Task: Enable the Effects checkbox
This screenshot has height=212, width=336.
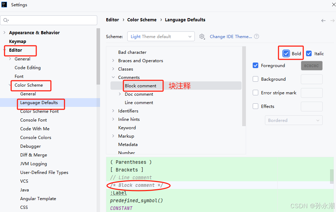Action: click(255, 106)
